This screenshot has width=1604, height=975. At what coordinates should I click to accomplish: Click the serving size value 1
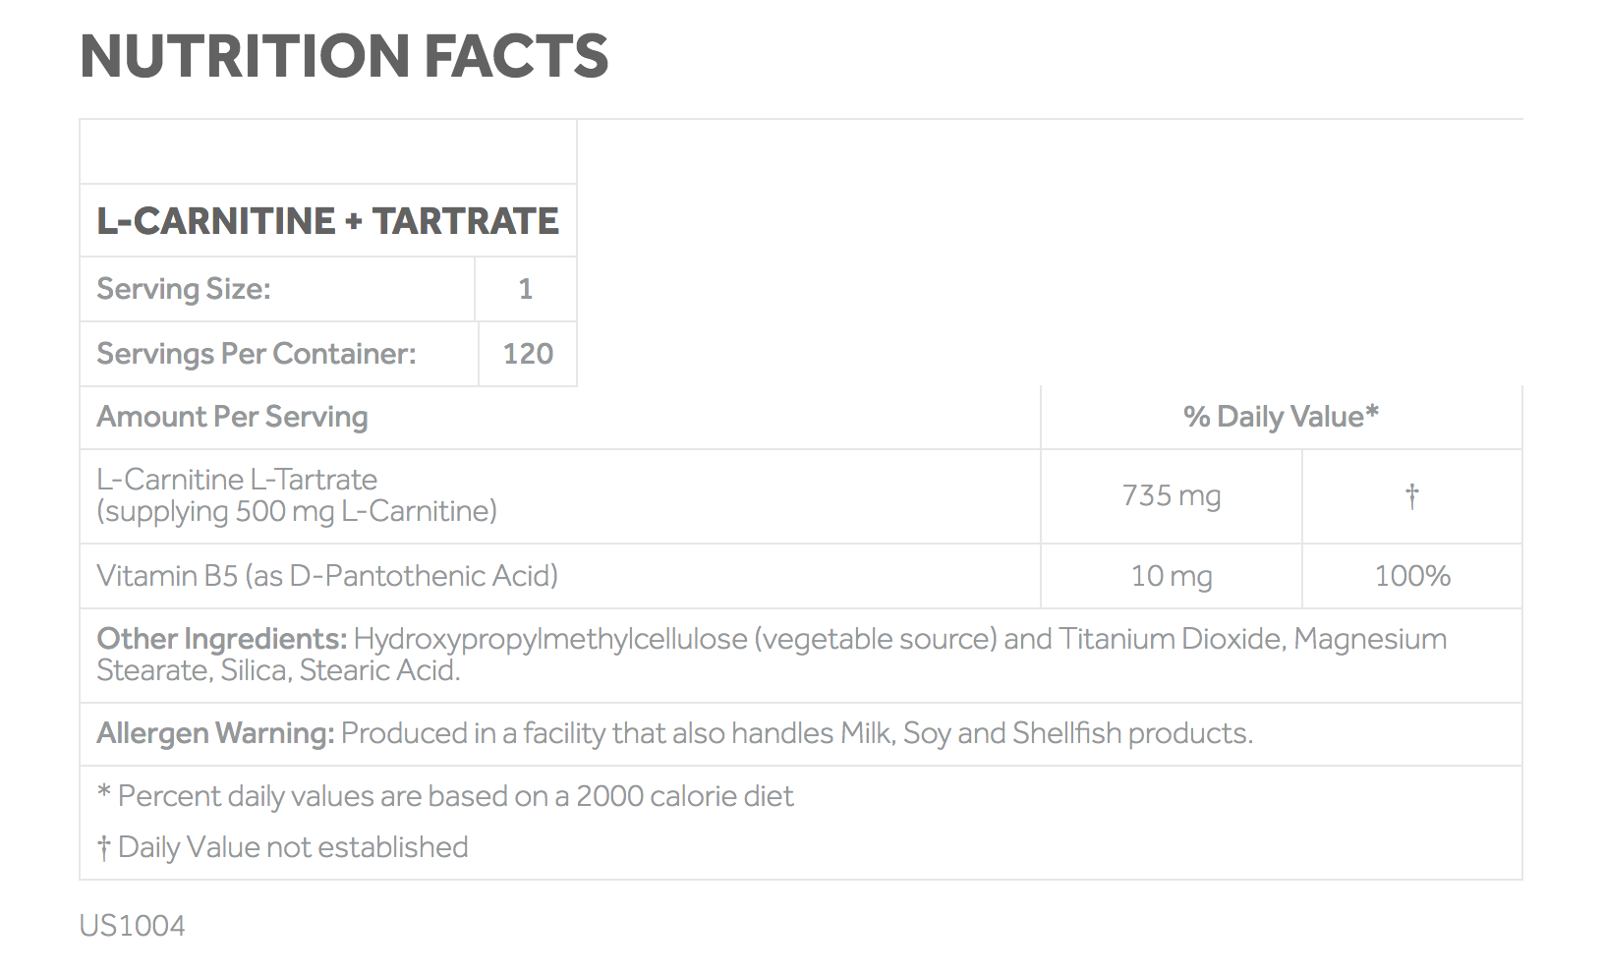pyautogui.click(x=526, y=289)
